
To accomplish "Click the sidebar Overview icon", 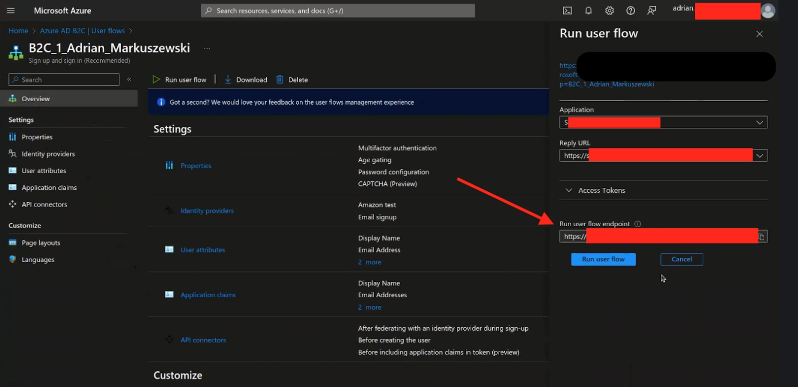I will (x=13, y=99).
